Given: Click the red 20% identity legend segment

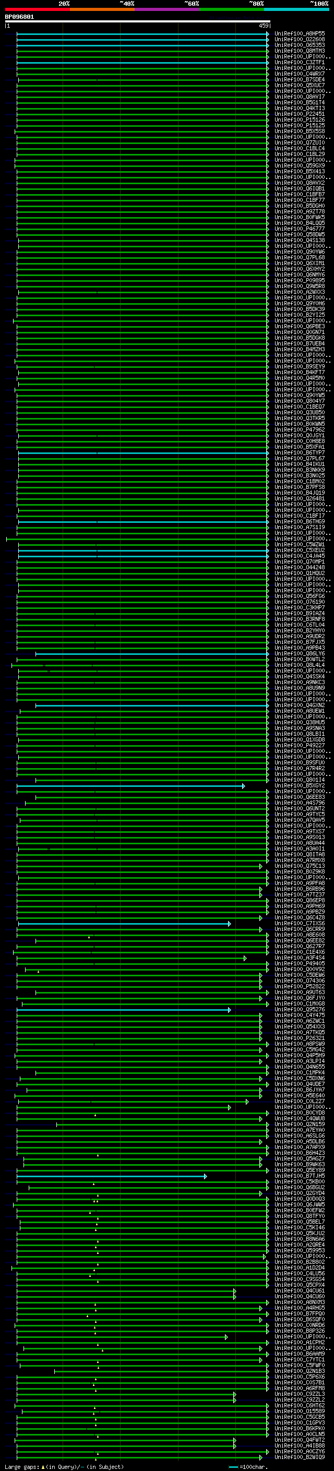Looking at the screenshot, I should [37, 9].
